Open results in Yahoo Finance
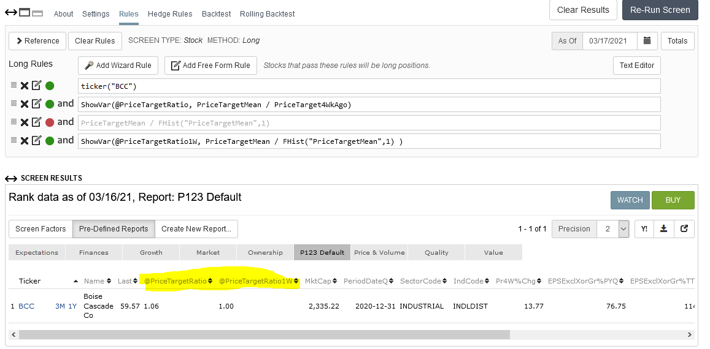The width and height of the screenshot is (710, 349). (x=644, y=229)
